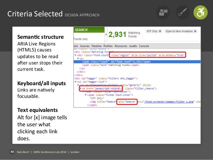Click the closing /span row at bottom

point(92,105)
